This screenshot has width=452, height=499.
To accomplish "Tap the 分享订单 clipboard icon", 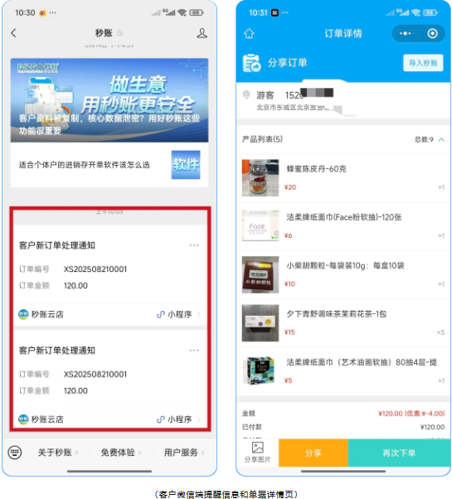I will coord(251,63).
